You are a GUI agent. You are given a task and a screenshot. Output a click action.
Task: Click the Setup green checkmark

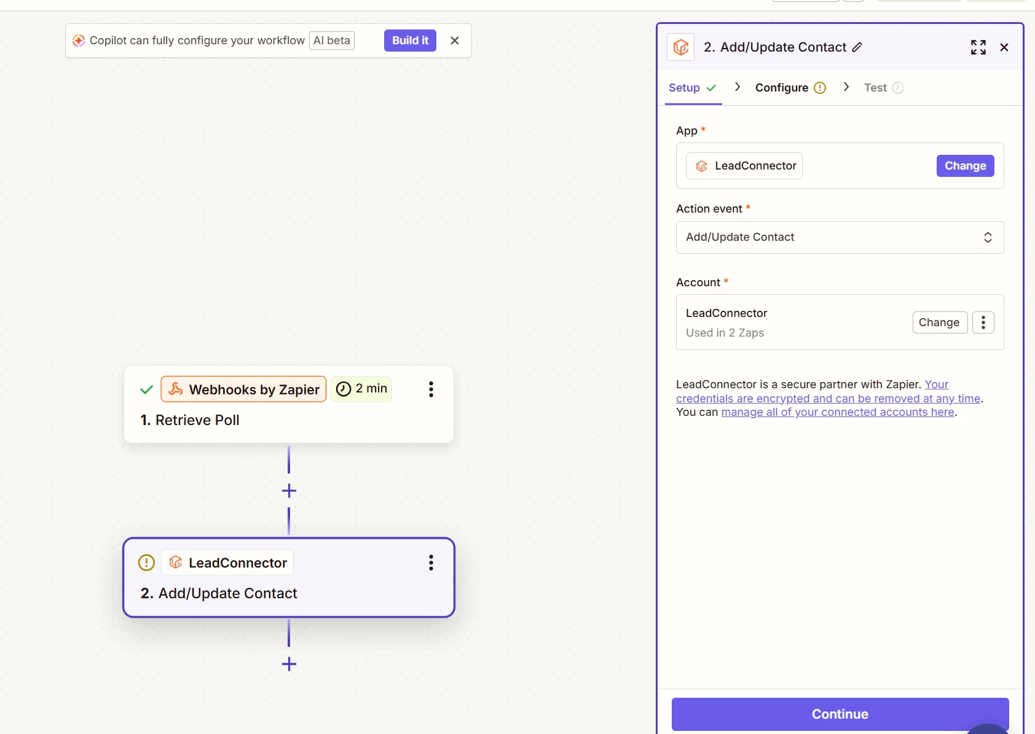(x=711, y=88)
